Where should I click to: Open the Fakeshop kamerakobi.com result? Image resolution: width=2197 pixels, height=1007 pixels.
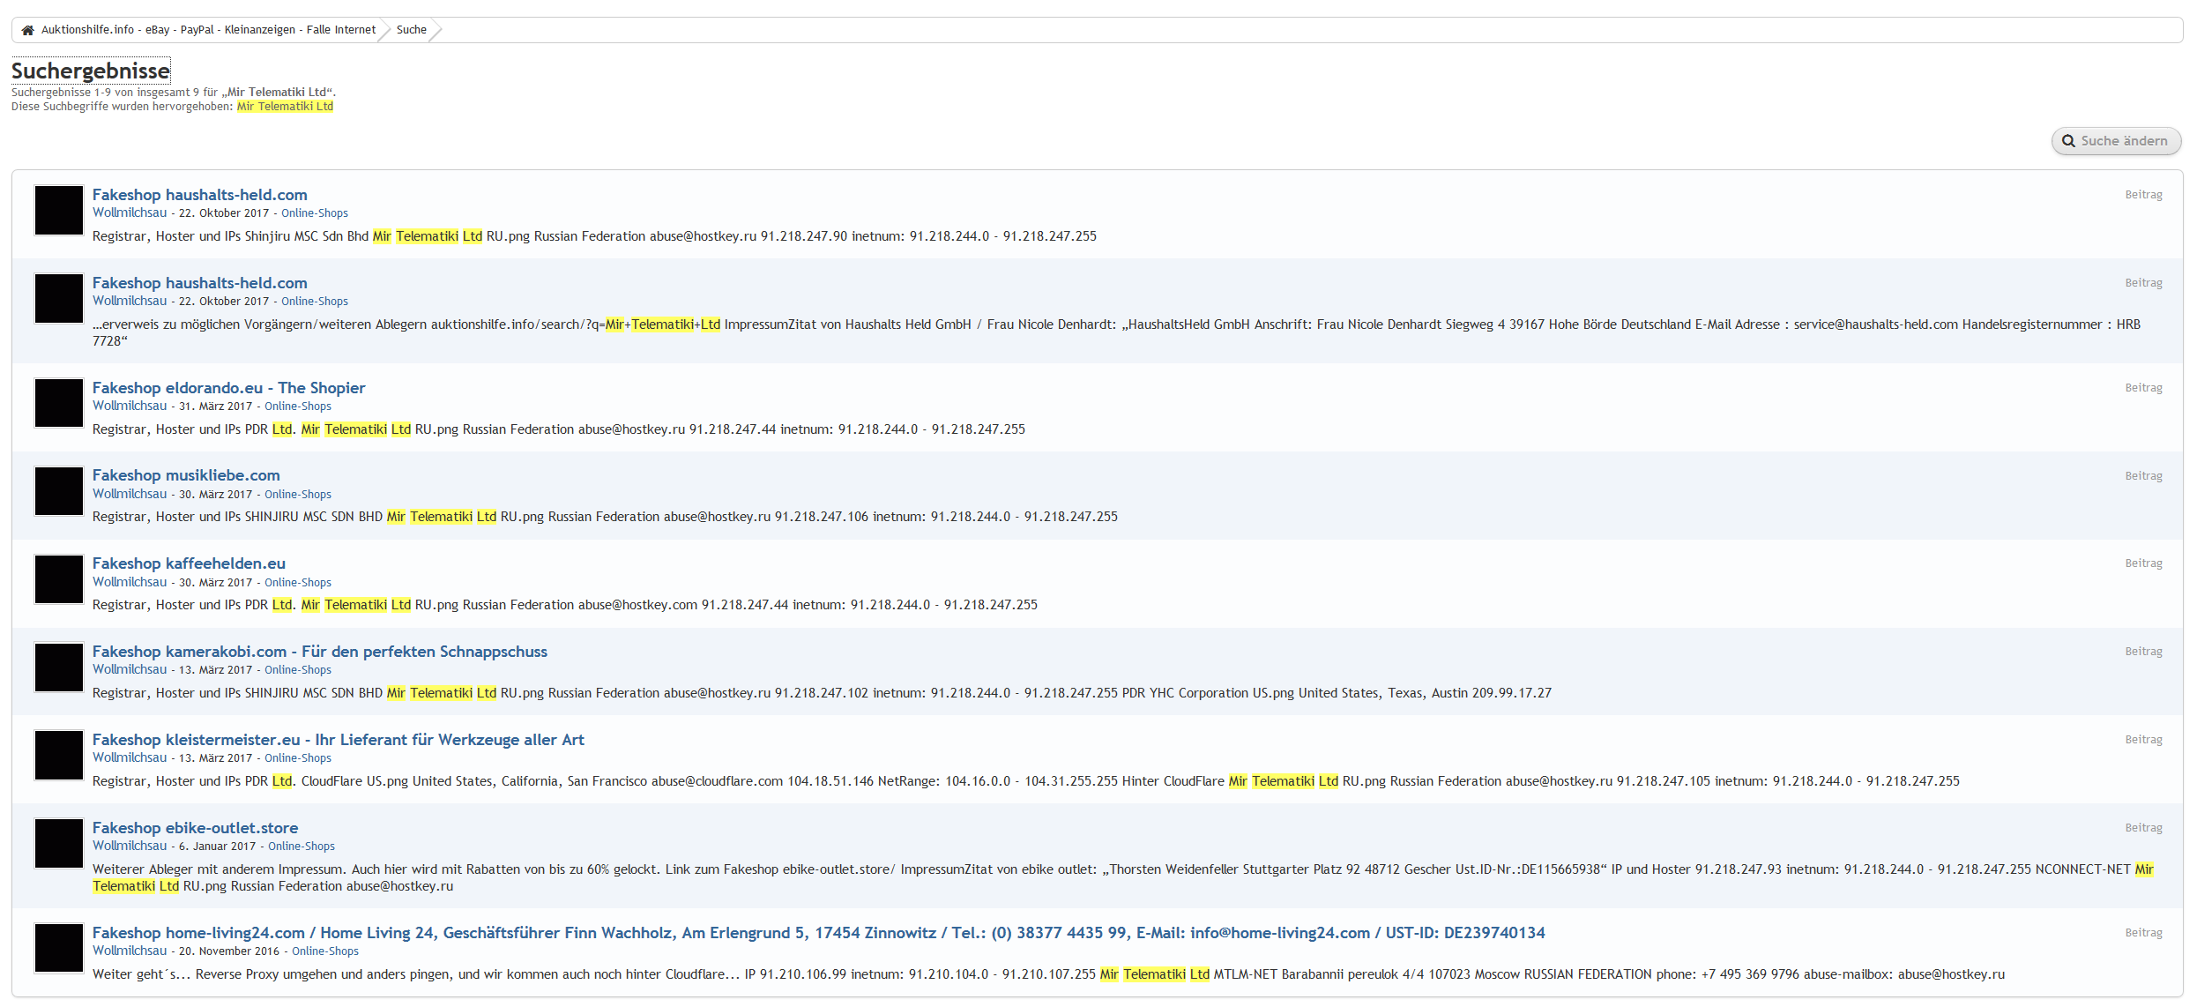tap(320, 652)
